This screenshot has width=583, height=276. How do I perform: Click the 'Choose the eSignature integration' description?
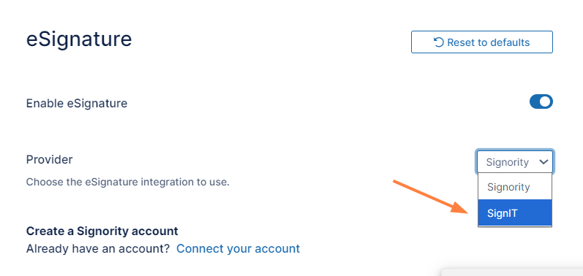point(127,182)
